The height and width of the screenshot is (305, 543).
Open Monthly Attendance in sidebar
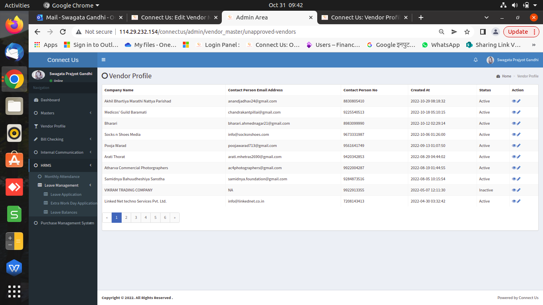[x=63, y=177]
